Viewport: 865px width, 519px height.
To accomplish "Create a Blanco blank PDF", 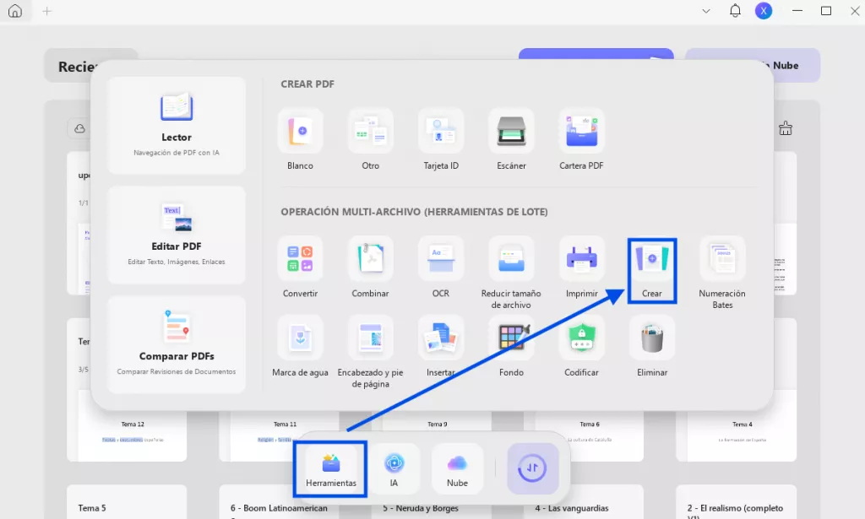I will tap(300, 139).
